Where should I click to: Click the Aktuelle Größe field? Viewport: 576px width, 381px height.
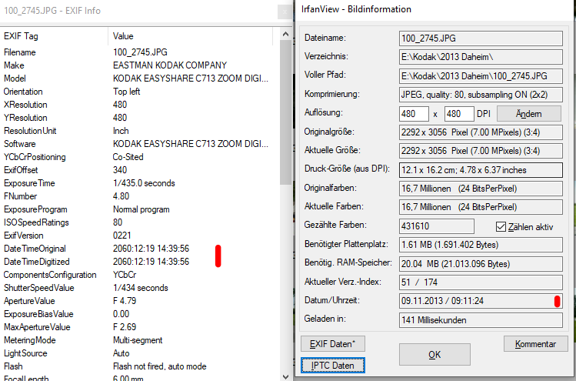(481, 151)
